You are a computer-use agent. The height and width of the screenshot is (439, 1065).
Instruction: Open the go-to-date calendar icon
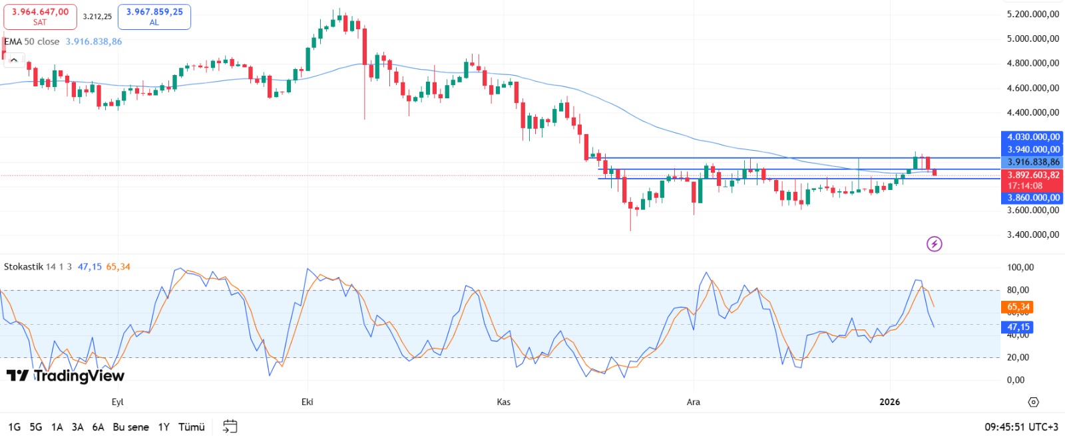click(230, 426)
